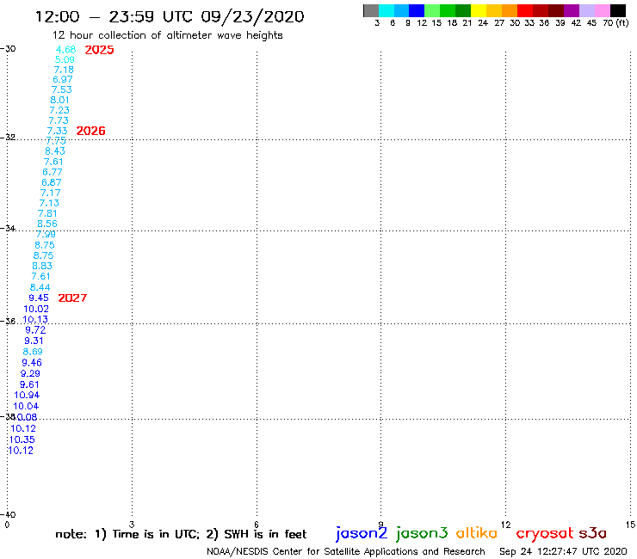Click the jason2 satellite label
637x559 pixels.
tap(362, 533)
